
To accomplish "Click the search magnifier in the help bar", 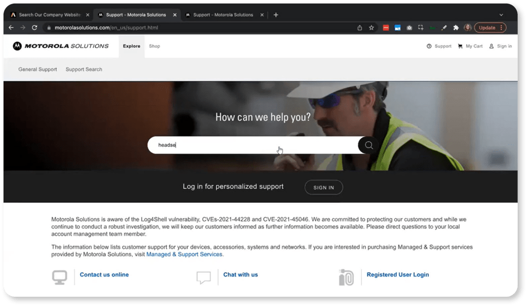I will pyautogui.click(x=368, y=145).
